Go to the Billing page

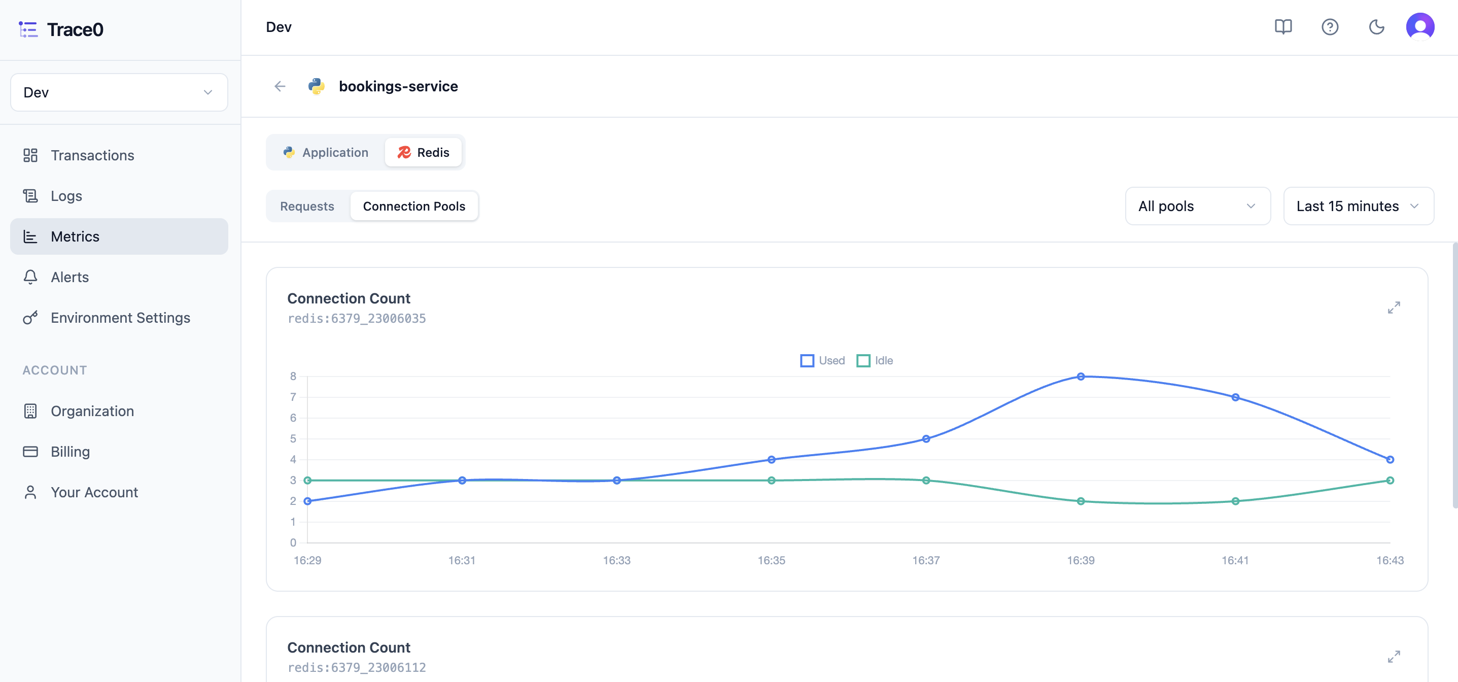(119, 452)
